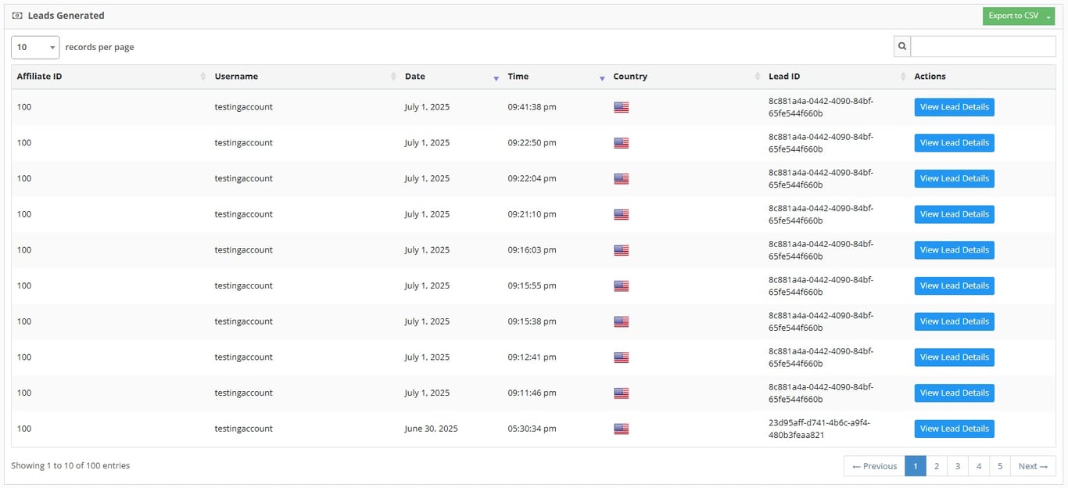Click the Leads Generated money icon
Screen dimensions: 1068x488
point(17,16)
